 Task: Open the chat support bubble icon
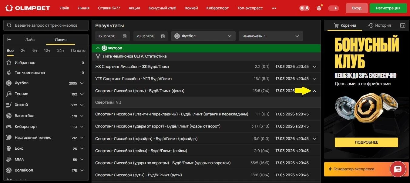coord(398,169)
